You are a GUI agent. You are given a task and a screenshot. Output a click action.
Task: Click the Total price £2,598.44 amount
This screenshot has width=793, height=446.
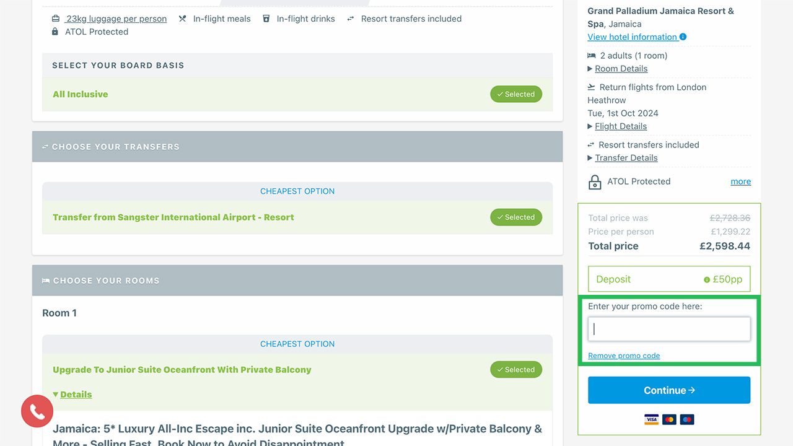(x=725, y=246)
